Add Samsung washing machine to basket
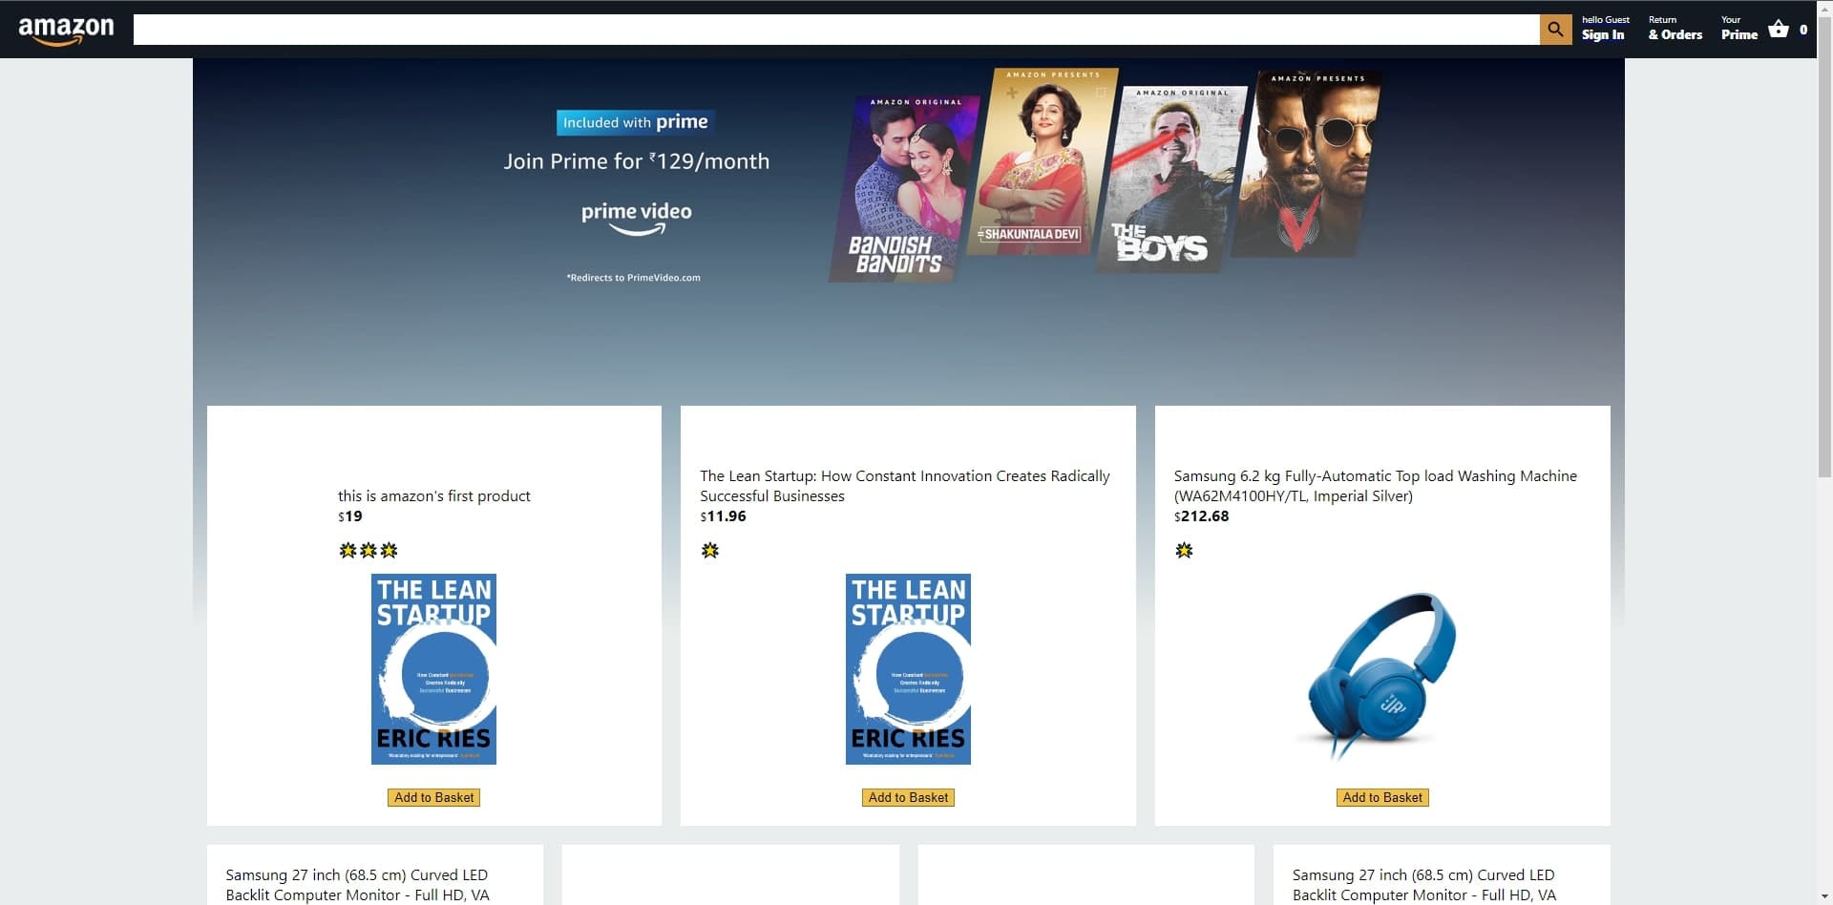The width and height of the screenshot is (1833, 905). point(1382,798)
